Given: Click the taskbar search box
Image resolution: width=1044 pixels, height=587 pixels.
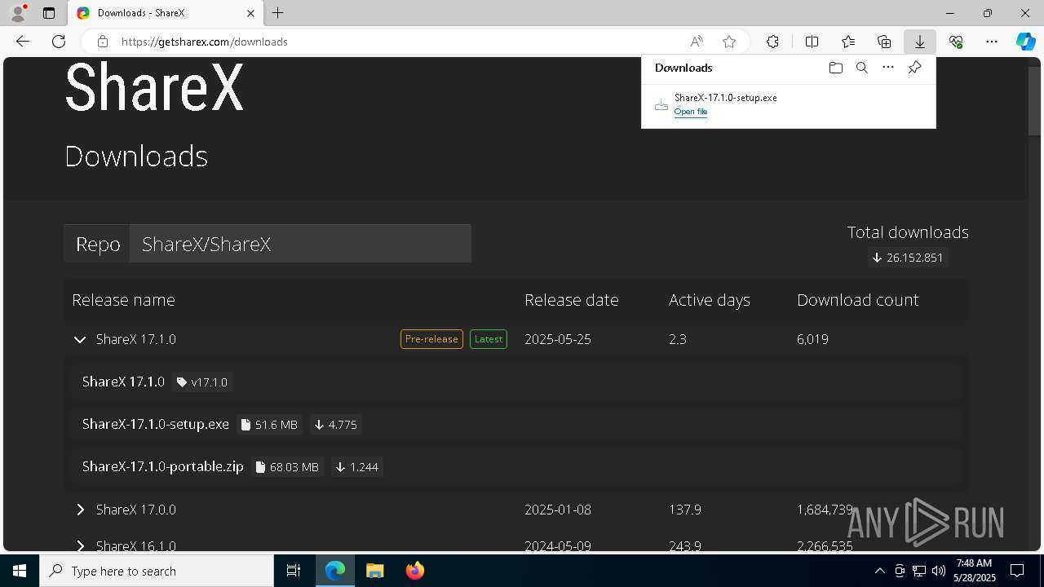Looking at the screenshot, I should point(157,571).
